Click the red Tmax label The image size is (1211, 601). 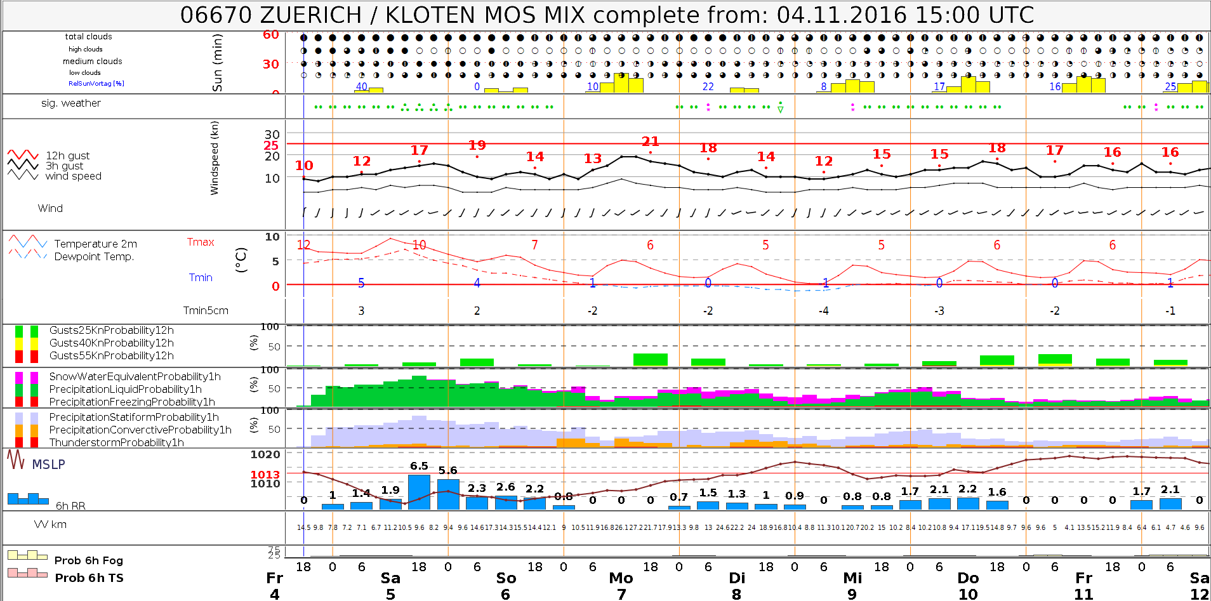201,242
